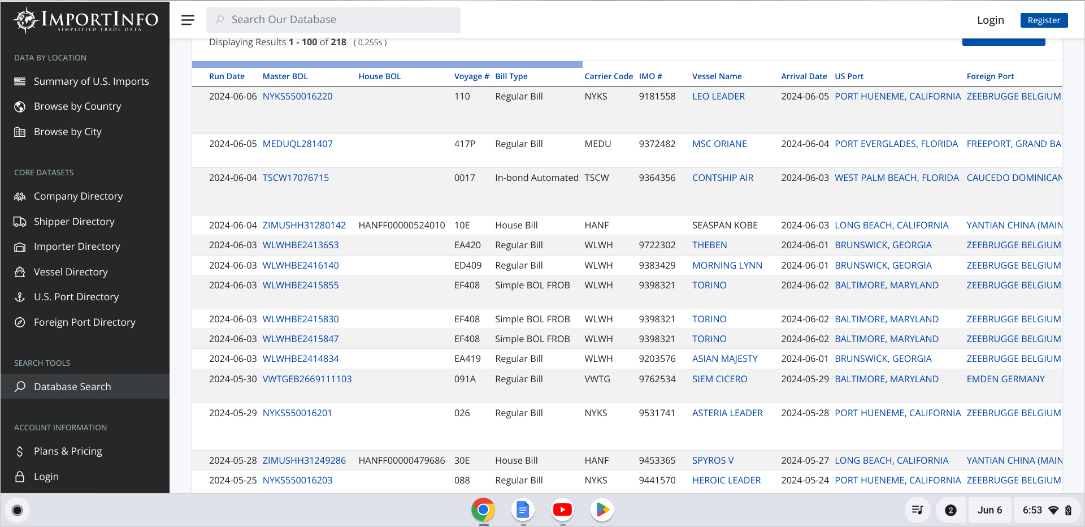Screen dimensions: 1085x527
Task: Sort by Carrier Code column header
Action: (x=609, y=76)
